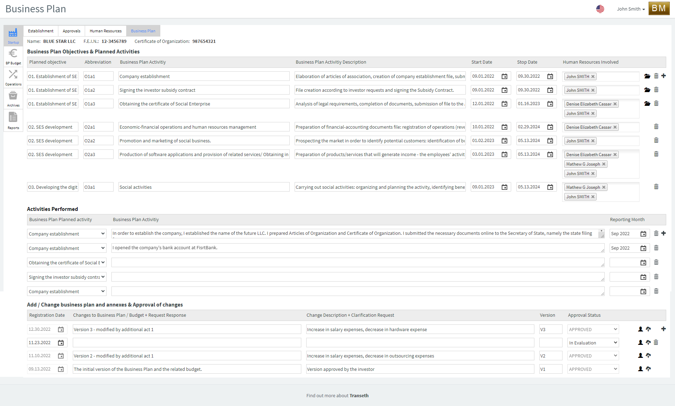Open folder icon for Company establishment row
The image size is (675, 406).
(647, 76)
